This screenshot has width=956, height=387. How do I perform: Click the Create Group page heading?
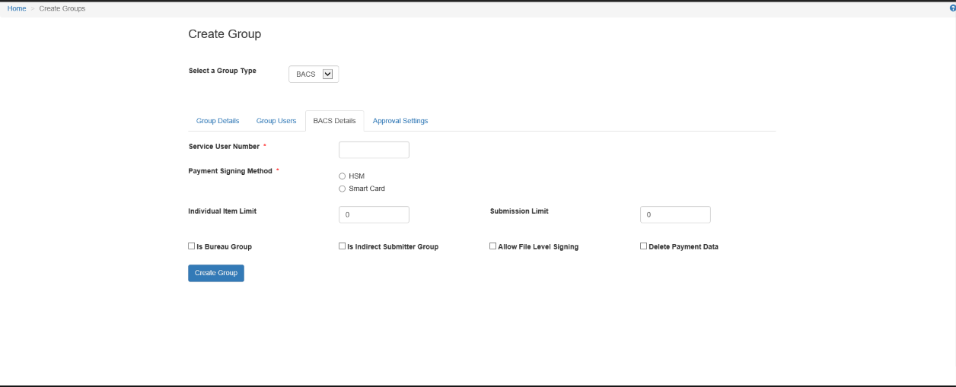[x=225, y=34]
